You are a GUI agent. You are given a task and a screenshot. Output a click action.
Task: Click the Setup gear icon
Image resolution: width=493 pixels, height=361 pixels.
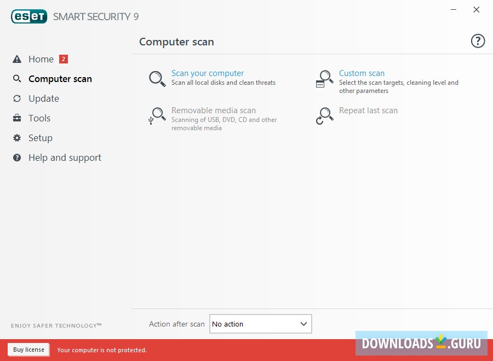pyautogui.click(x=17, y=138)
